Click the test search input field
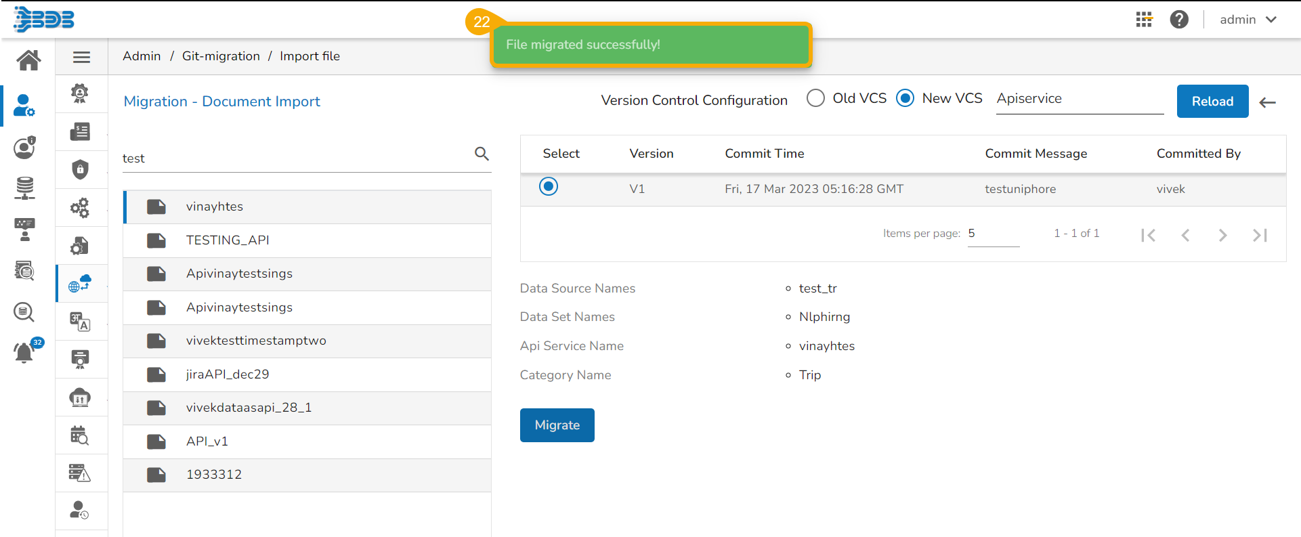The image size is (1301, 537). [295, 158]
